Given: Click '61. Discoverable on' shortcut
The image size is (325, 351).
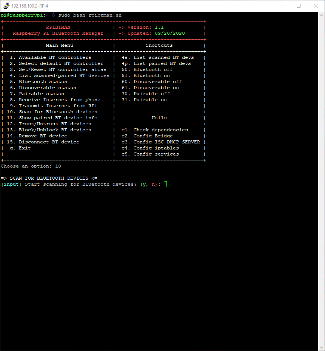Looking at the screenshot, I should 150,88.
